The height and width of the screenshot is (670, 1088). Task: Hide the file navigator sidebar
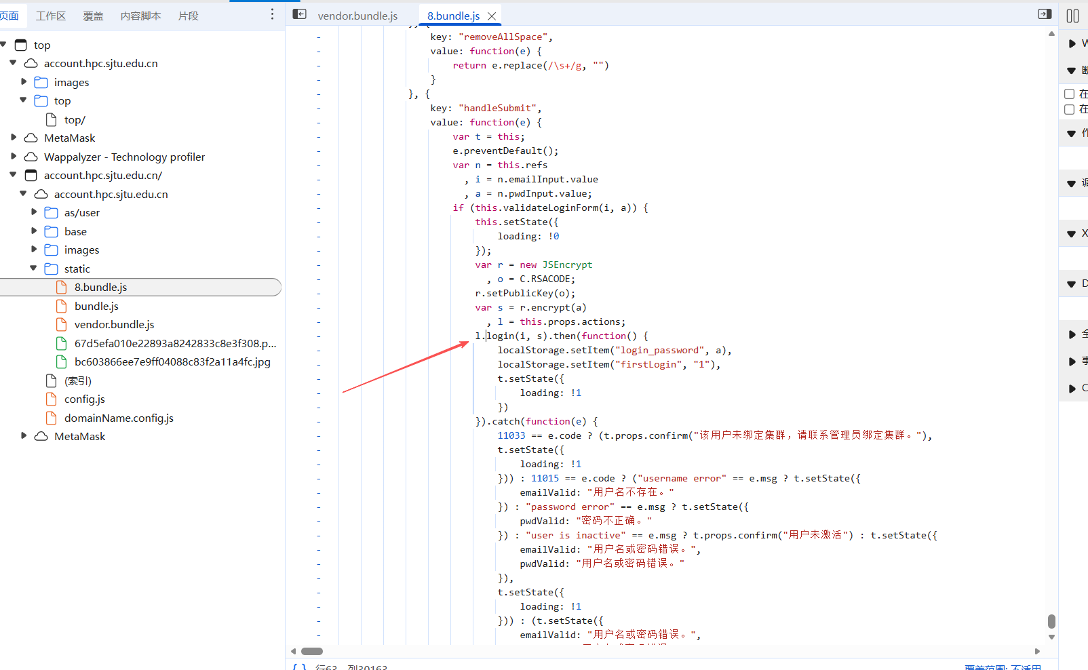point(299,14)
